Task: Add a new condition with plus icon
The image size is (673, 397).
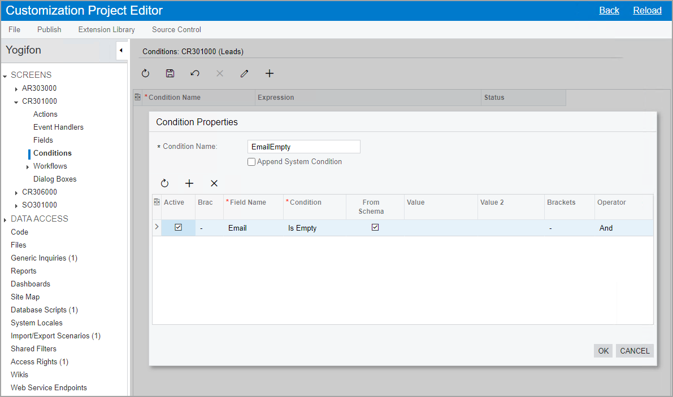Action: (270, 73)
